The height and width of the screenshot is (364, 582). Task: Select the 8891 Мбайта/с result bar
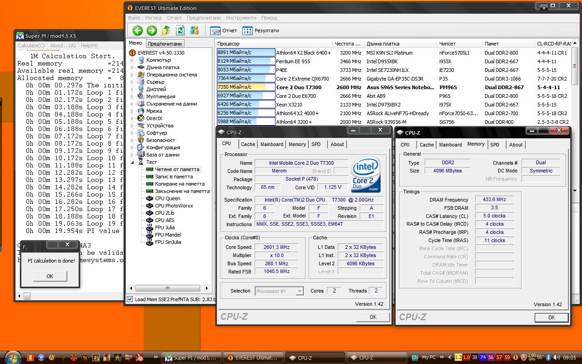coord(246,53)
